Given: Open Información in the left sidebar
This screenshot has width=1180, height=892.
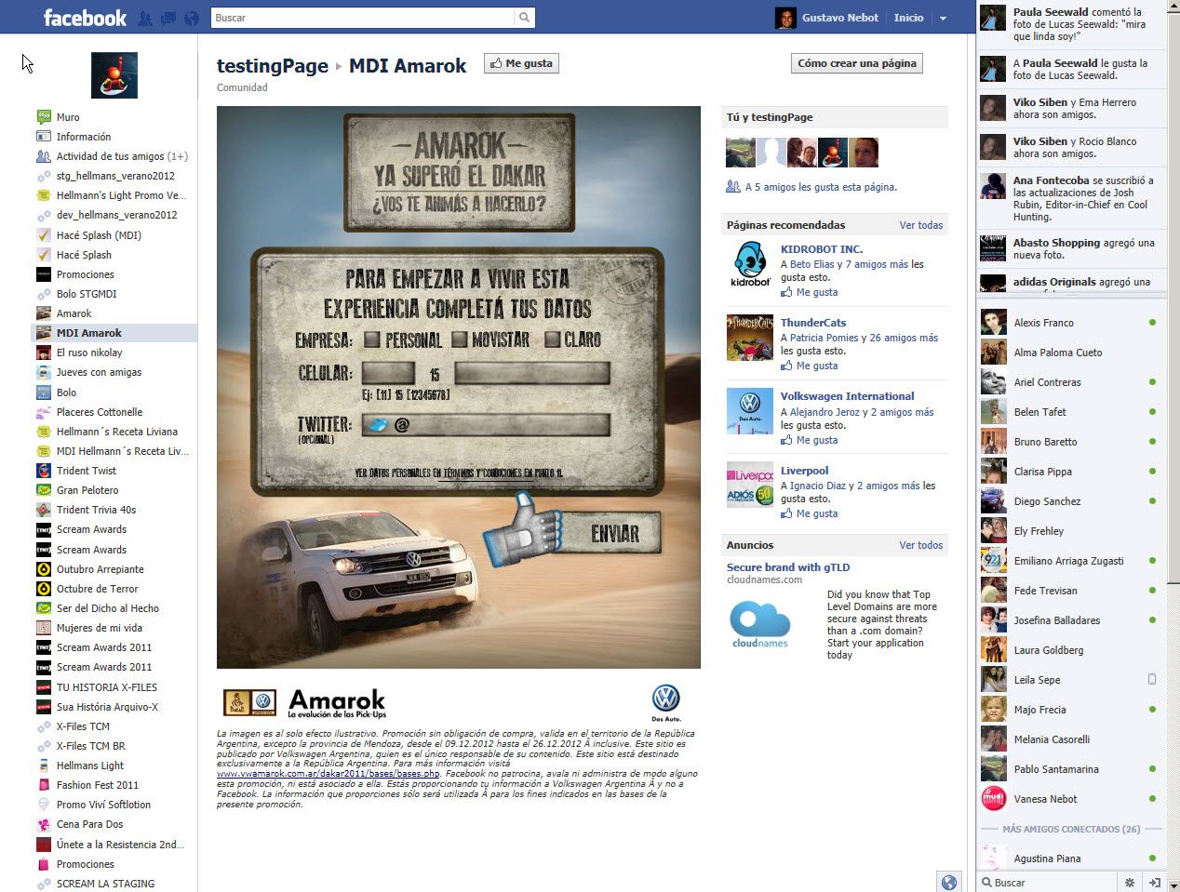Looking at the screenshot, I should (x=84, y=137).
